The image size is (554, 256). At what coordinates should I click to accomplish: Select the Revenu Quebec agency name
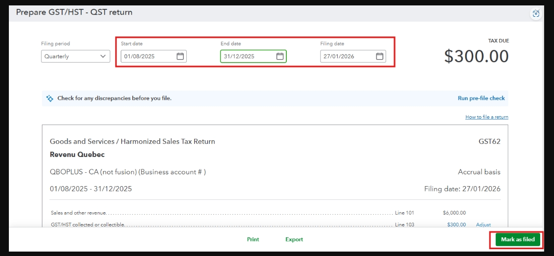[x=77, y=155]
